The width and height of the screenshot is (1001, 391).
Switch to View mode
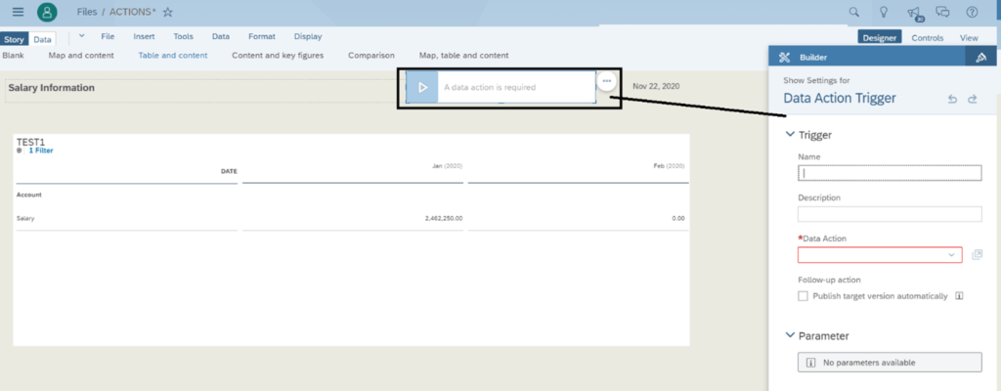coord(969,38)
